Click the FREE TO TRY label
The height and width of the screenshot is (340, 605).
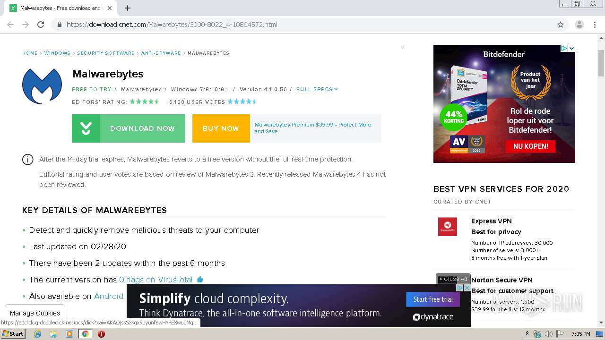[x=92, y=89]
